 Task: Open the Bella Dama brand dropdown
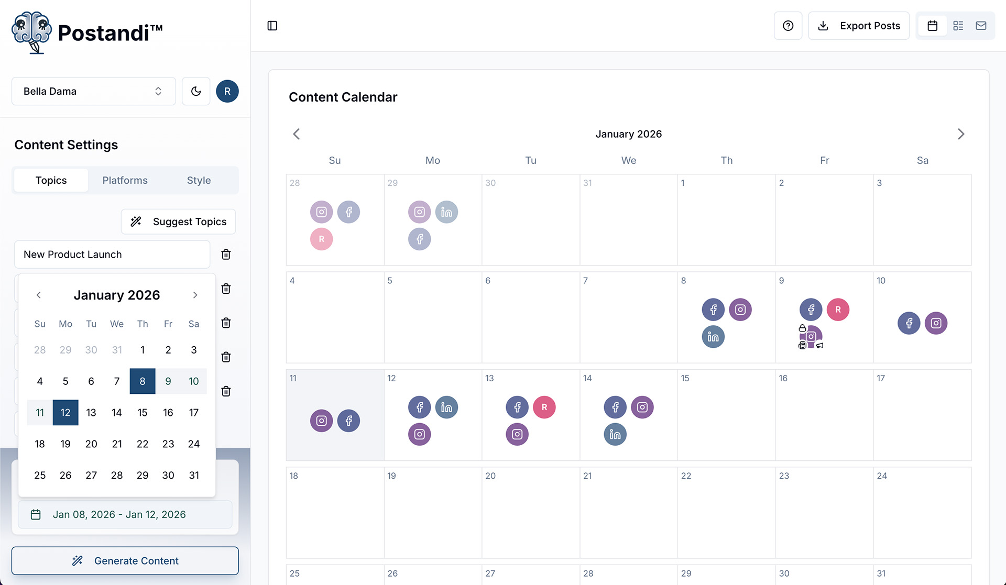point(93,91)
